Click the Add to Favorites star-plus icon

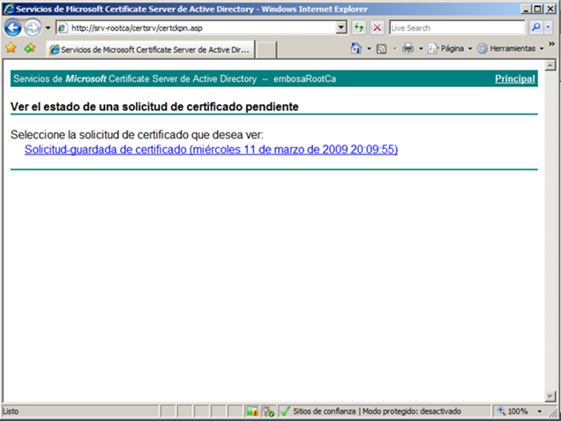pyautogui.click(x=29, y=48)
